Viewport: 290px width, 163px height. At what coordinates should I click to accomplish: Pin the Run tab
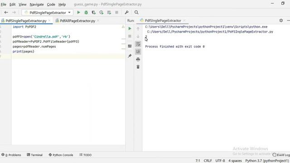tap(130, 56)
